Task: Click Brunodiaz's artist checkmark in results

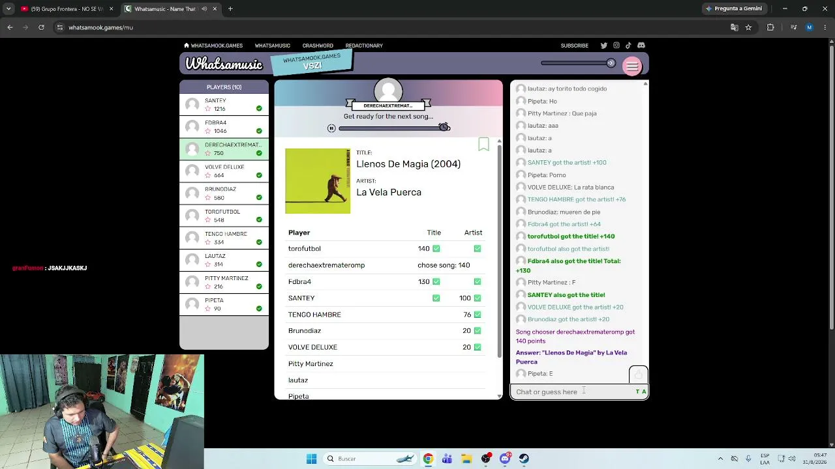Action: (478, 331)
